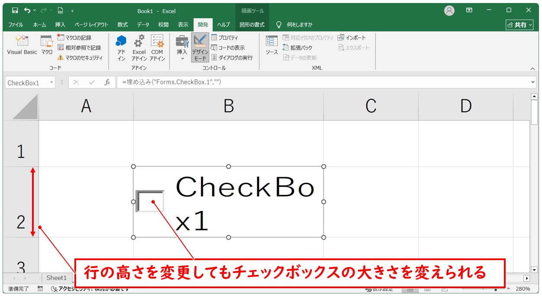Click the CheckBox1 label text
The width and height of the screenshot is (542, 296).
pyautogui.click(x=244, y=204)
